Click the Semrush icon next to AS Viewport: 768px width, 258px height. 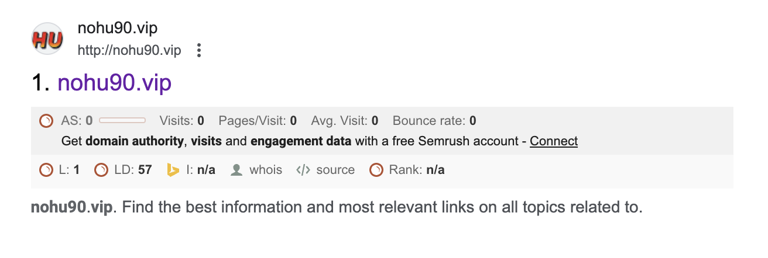[46, 121]
